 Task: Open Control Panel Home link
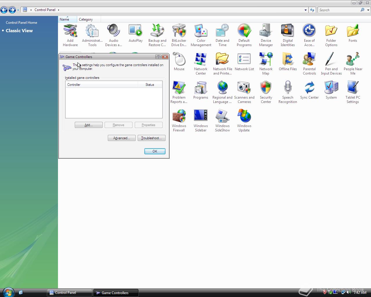click(x=21, y=22)
